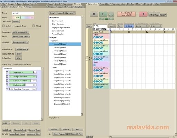Open the MIDI Import tab
Viewport: 177px width, 138px height.
pos(147,4)
